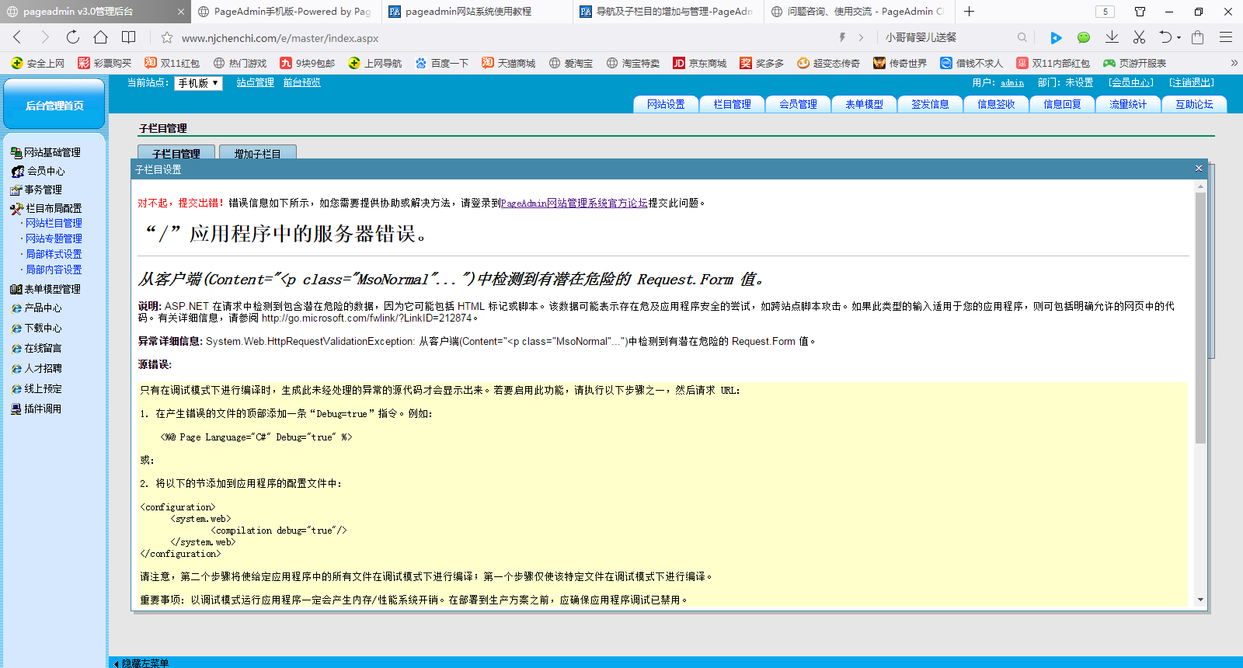Close the 子栏目设置 error dialog
The width and height of the screenshot is (1243, 668).
coord(1198,169)
